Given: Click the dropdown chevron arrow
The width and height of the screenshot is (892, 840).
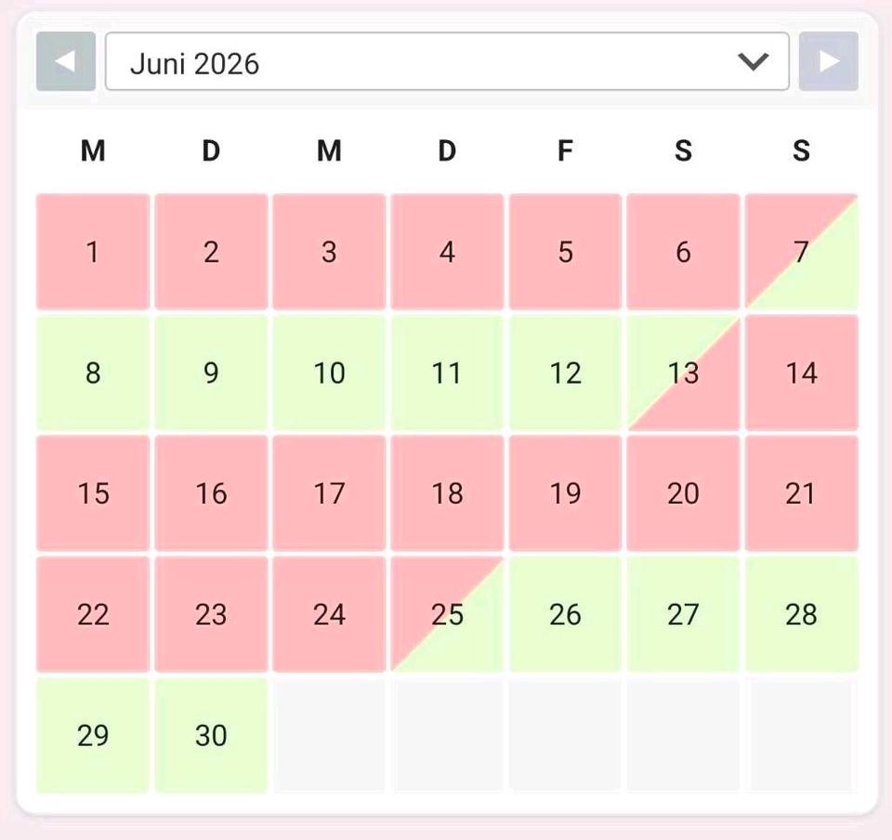Looking at the screenshot, I should (x=753, y=62).
